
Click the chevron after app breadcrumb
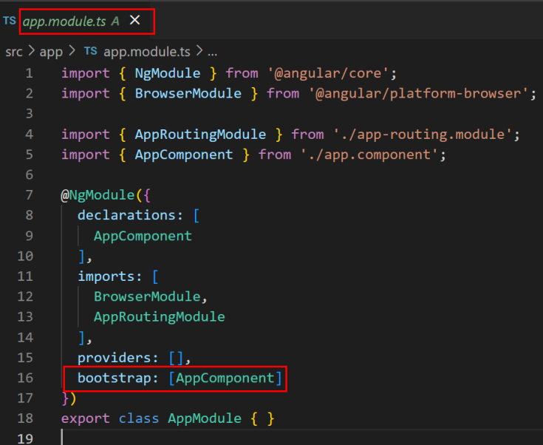(x=72, y=51)
